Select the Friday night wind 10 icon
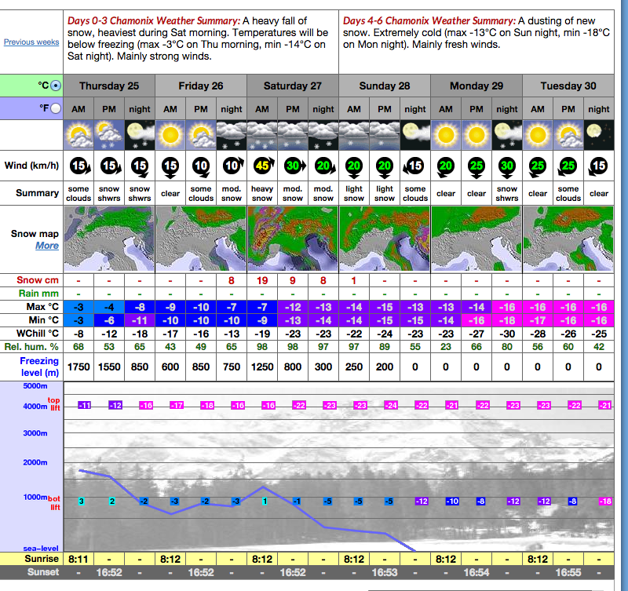The height and width of the screenshot is (591, 628). click(x=232, y=165)
